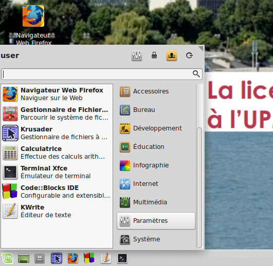Open Firefox desktop shortcut icon
The width and height of the screenshot is (273, 266).
33,16
